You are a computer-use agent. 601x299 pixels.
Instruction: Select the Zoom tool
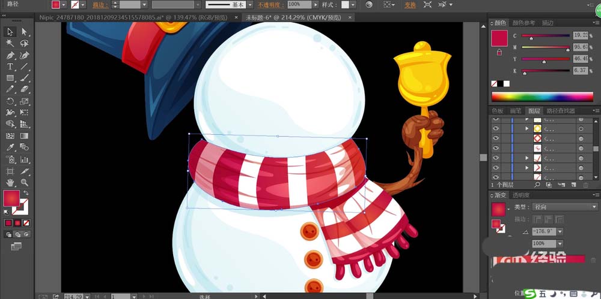click(x=24, y=182)
